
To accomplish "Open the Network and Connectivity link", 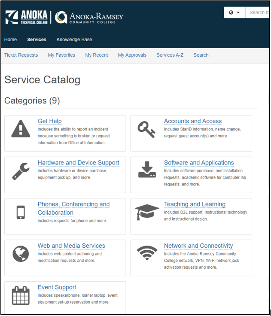I will [x=198, y=246].
